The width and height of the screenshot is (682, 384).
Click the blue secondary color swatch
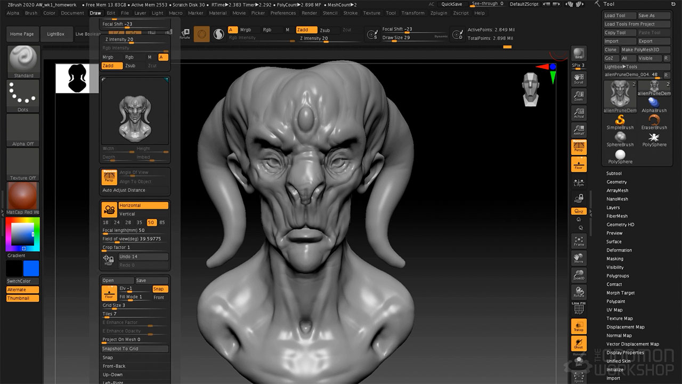pyautogui.click(x=31, y=268)
